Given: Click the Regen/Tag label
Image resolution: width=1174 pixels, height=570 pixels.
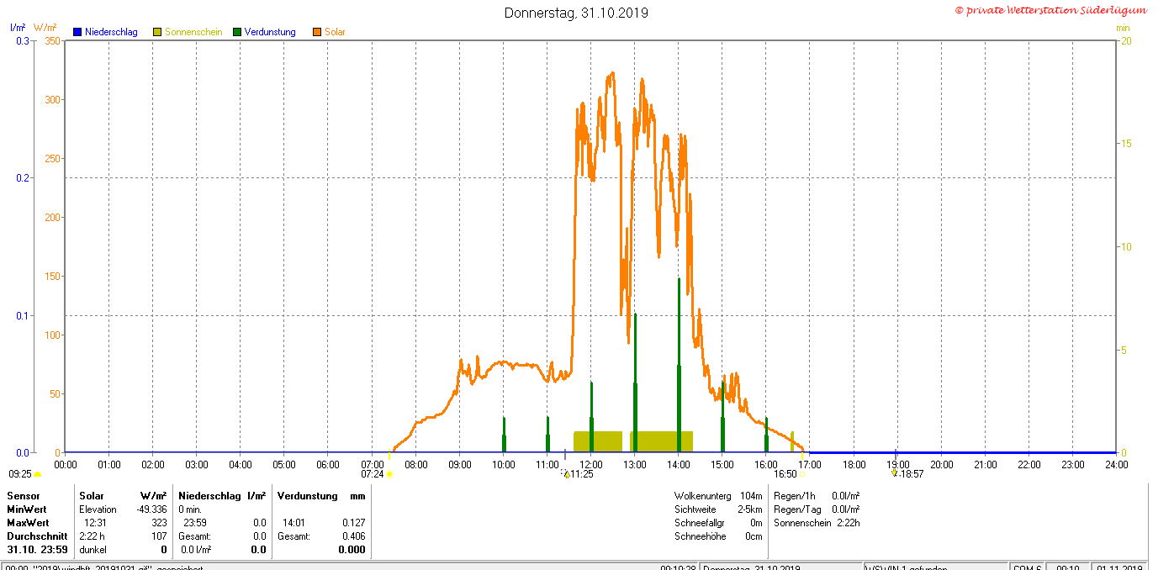Looking at the screenshot, I should pyautogui.click(x=796, y=509).
